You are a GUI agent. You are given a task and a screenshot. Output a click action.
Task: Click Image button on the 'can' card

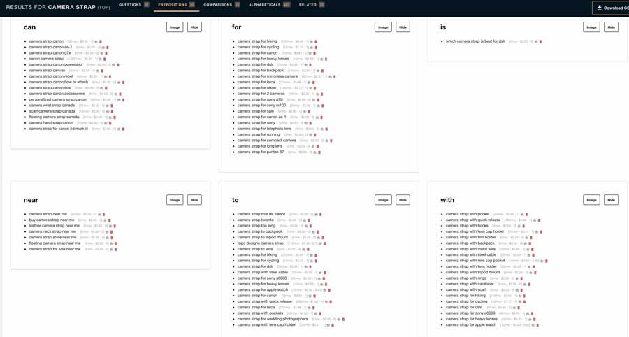click(x=175, y=27)
